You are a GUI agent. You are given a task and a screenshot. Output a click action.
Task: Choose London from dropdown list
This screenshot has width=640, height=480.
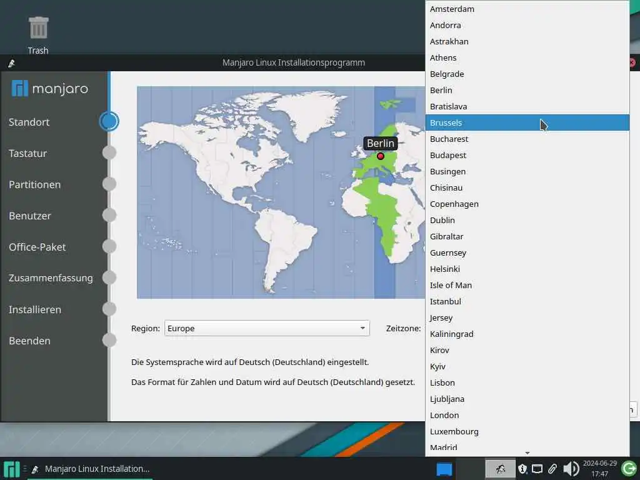coord(527,415)
